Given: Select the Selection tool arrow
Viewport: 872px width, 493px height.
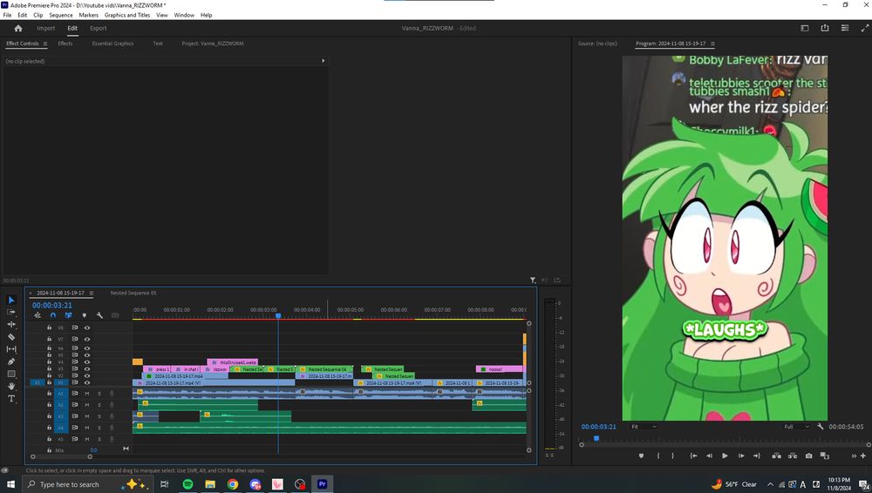Looking at the screenshot, I should (11, 301).
